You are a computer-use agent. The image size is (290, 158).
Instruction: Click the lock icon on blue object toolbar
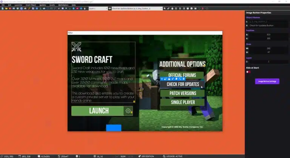(169, 79)
